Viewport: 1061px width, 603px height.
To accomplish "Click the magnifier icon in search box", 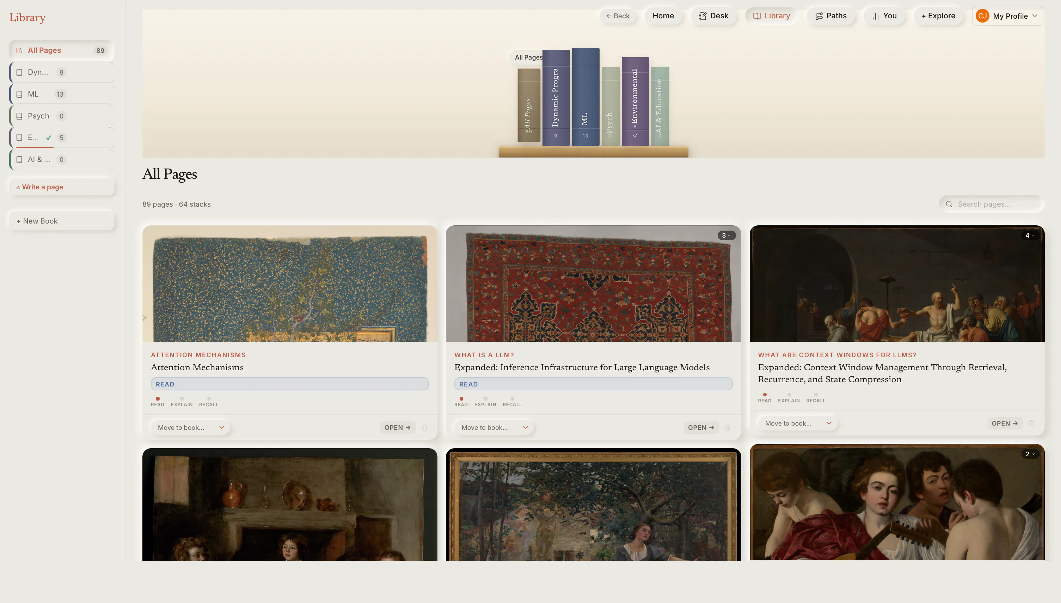I will [949, 204].
